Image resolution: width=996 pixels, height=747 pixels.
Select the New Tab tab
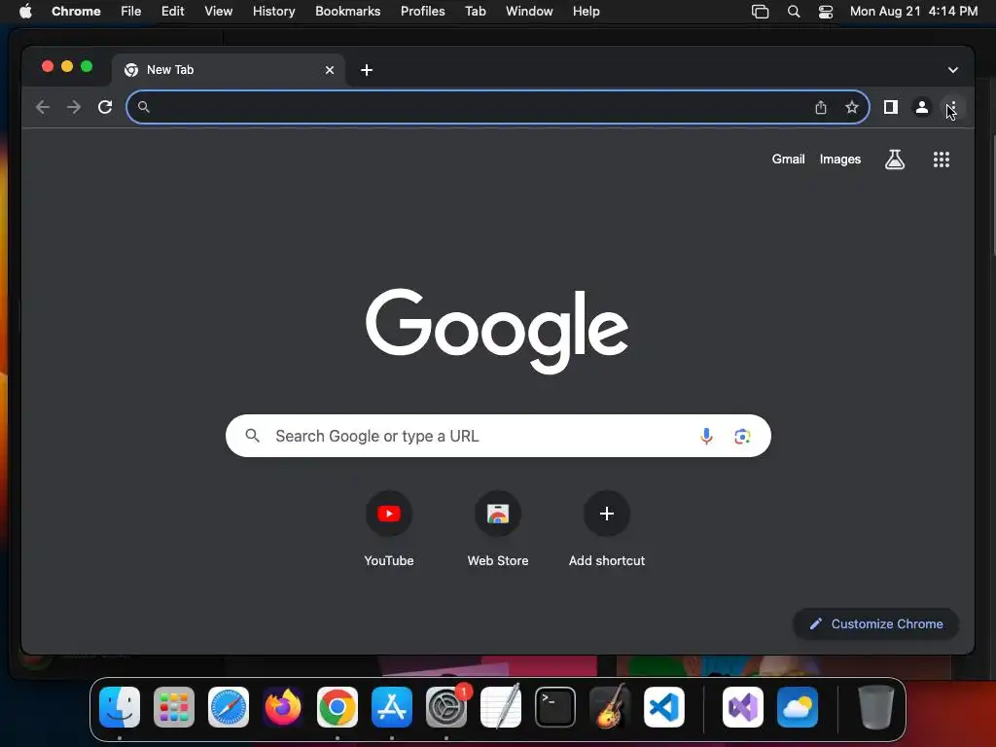click(229, 70)
